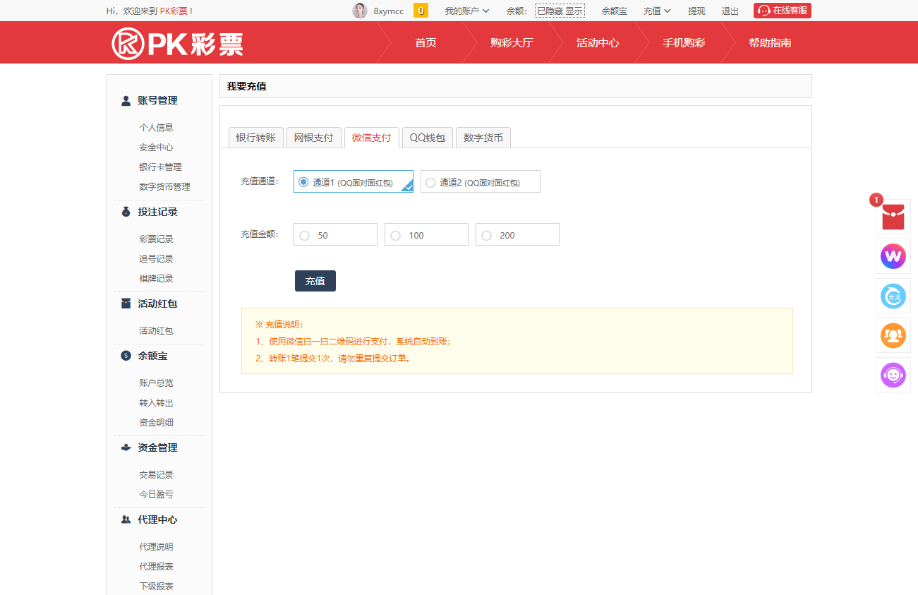This screenshot has height=595, width=918.
Task: Click the PK彩票 logo
Action: point(177,43)
